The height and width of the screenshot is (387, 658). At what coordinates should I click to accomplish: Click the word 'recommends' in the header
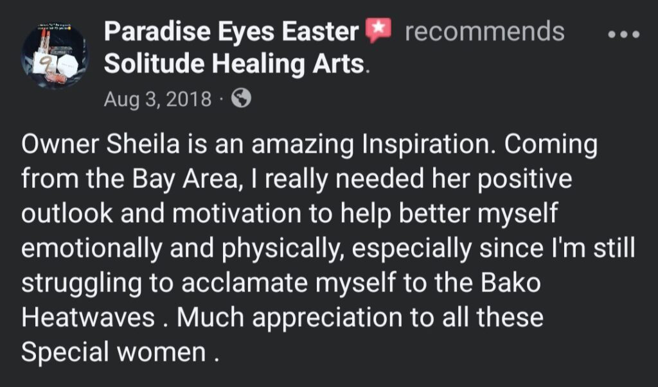485,31
